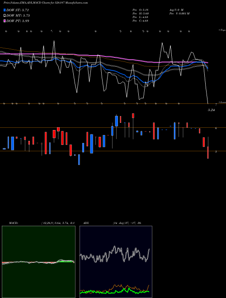Open the green MACD indicator chart
This screenshot has height=298, width=226.
[x=38, y=262]
